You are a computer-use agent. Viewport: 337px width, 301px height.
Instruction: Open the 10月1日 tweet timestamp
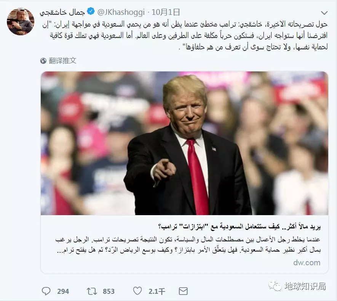pos(166,12)
